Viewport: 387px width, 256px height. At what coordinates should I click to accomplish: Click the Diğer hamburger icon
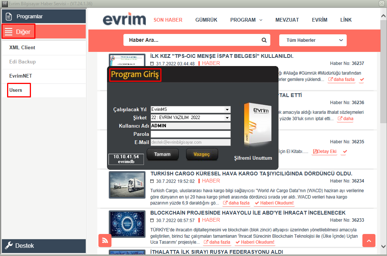pos(9,32)
